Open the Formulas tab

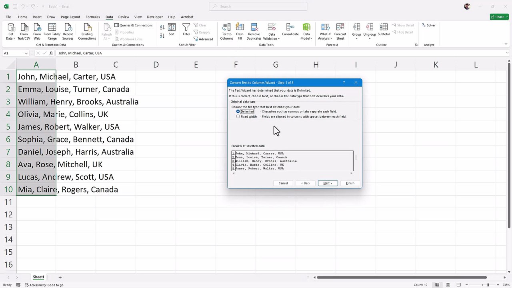coord(93,17)
